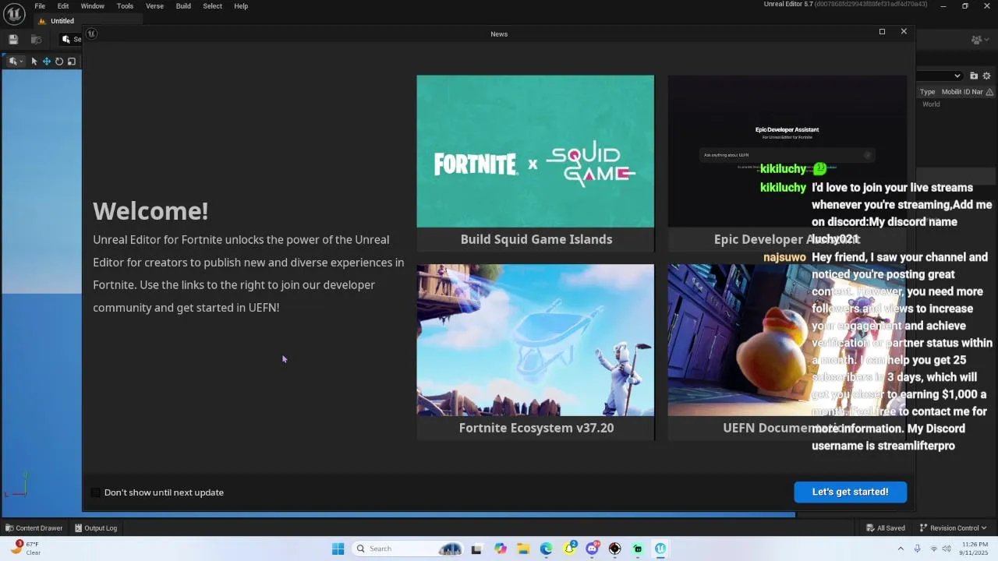
Task: Activate the Rotate gizmo tool
Action: click(59, 62)
